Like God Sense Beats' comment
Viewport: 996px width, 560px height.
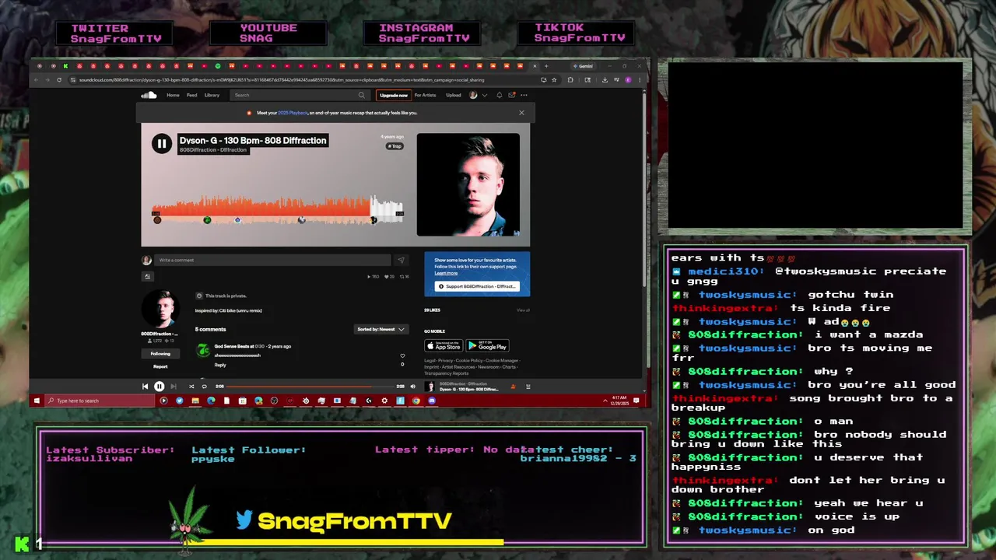[402, 355]
